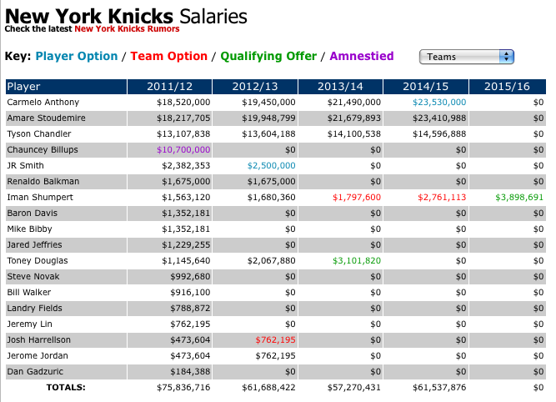Select the Iman Shumpert player name
The height and width of the screenshot is (402, 556).
pyautogui.click(x=40, y=198)
